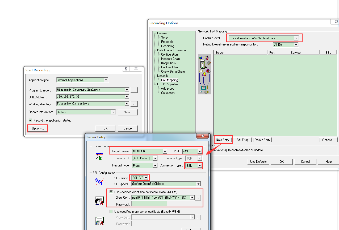
Task: Expand the URL Address dropdown
Action: [127, 97]
